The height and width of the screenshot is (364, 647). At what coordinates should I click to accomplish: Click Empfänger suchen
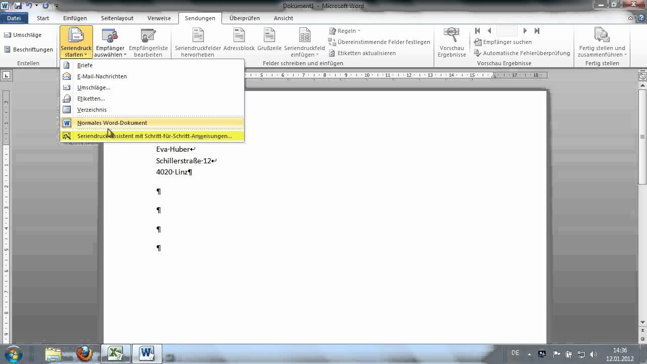(503, 42)
